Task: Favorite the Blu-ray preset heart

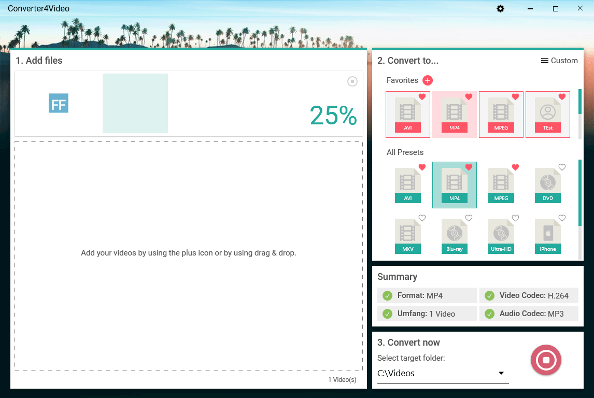Action: tap(469, 218)
